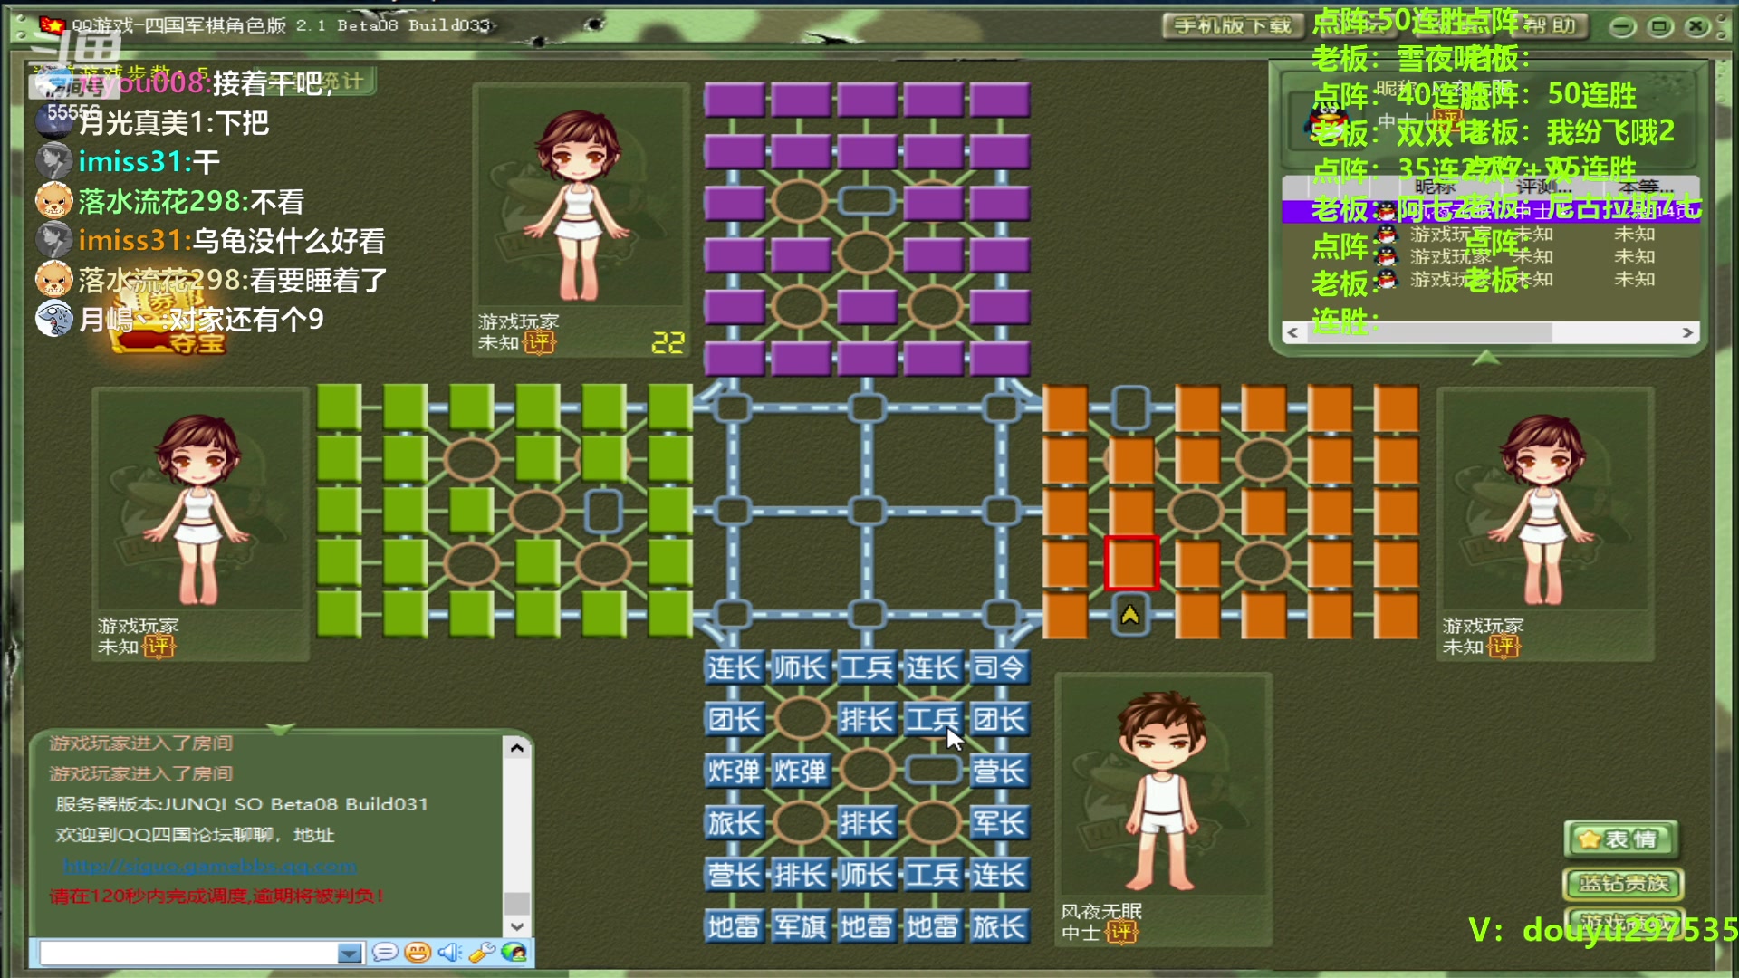Select the 师长 piece next to 司令 row's 工兵
The height and width of the screenshot is (978, 1739).
[801, 668]
